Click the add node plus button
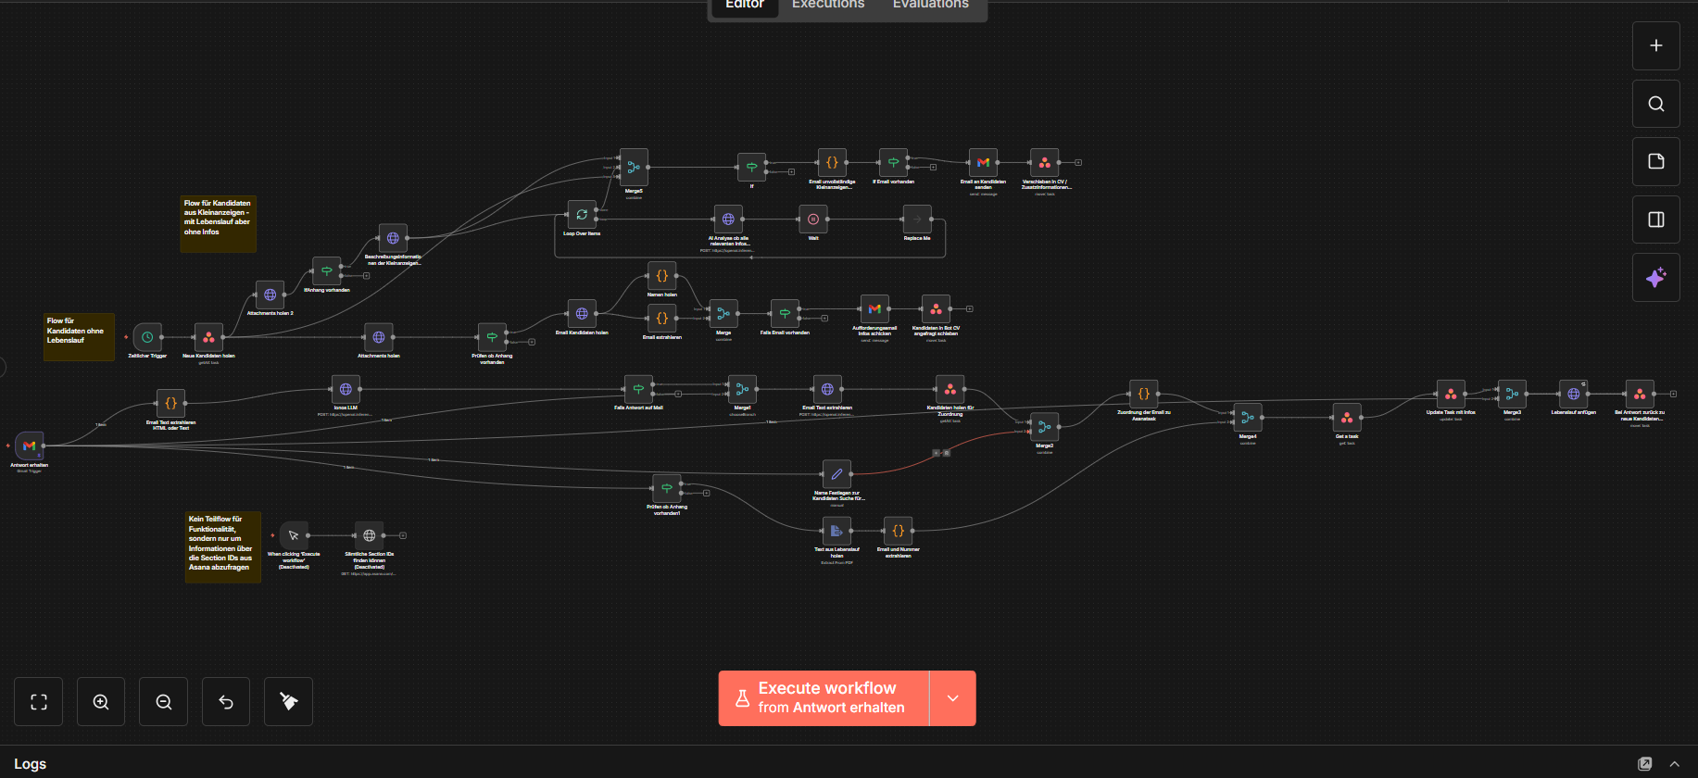 1655,45
